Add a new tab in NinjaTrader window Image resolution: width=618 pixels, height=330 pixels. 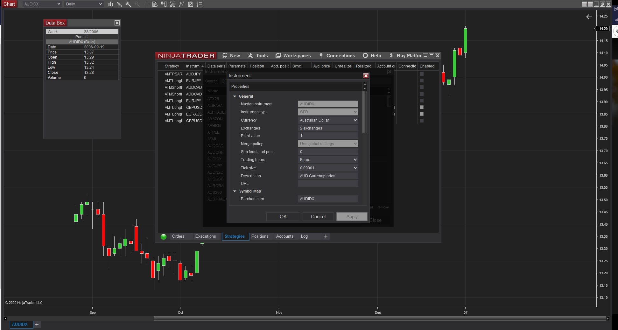point(326,236)
